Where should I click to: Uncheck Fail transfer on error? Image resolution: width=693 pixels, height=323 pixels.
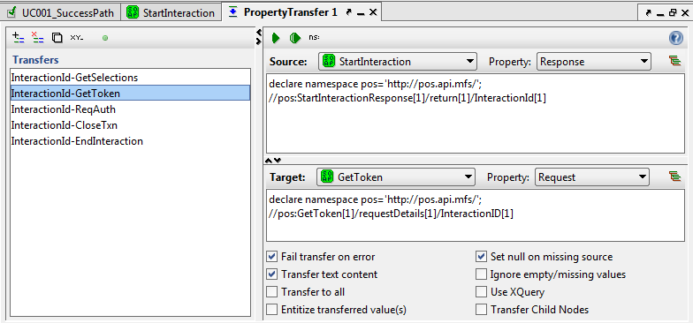(x=272, y=257)
